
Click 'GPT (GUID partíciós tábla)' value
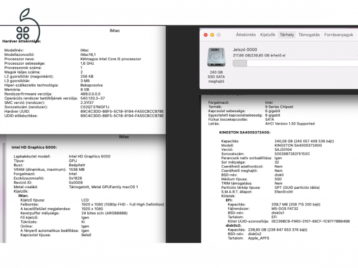point(297,188)
